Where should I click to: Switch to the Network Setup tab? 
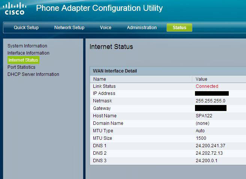pyautogui.click(x=69, y=28)
